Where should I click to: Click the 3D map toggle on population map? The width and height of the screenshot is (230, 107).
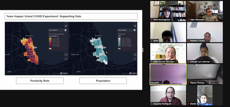pyautogui.click(x=135, y=26)
